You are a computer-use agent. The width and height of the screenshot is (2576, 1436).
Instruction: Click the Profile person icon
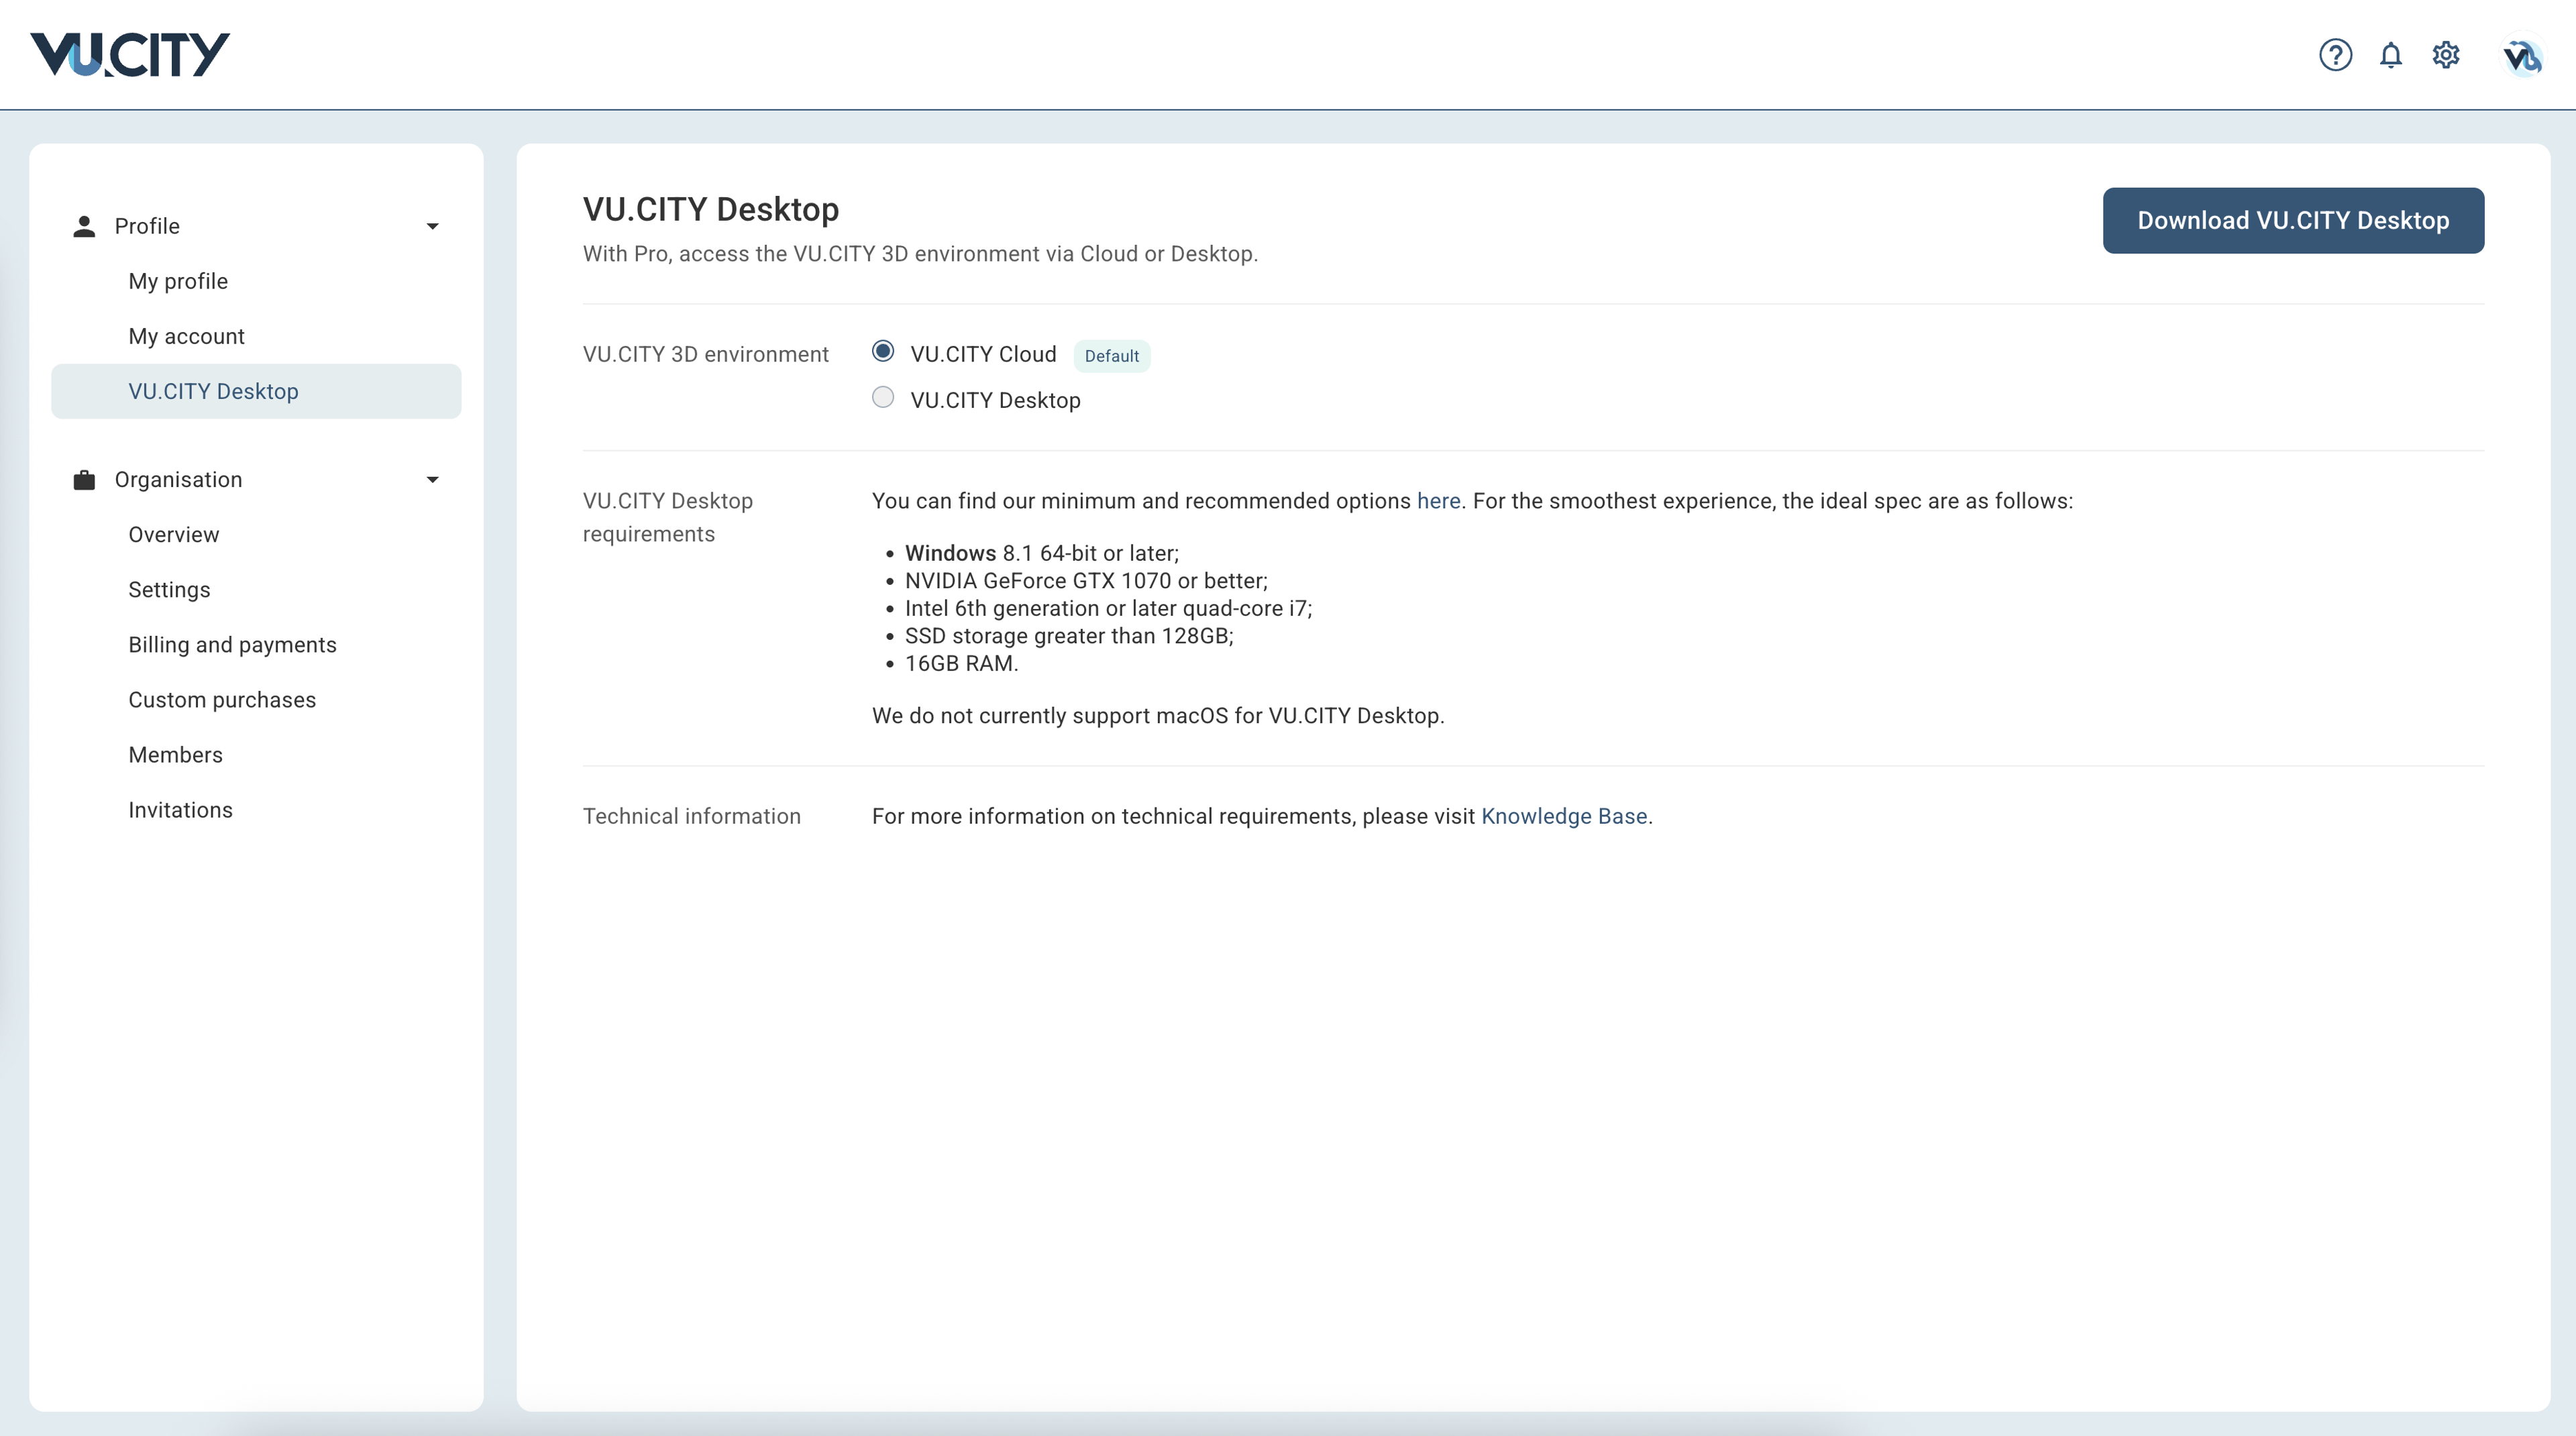[x=84, y=226]
